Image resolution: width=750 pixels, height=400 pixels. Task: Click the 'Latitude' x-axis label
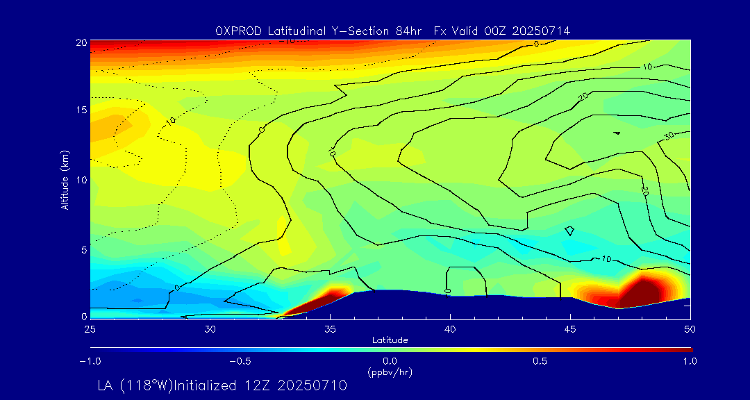390,341
